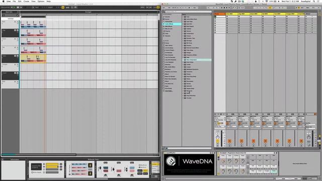Click Liquid Rhythm arranger horizontal scrollbar
This screenshot has width=322, height=181.
39,155
